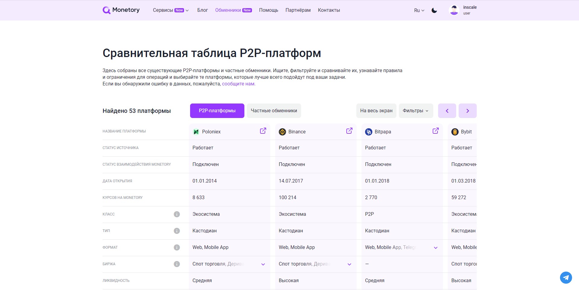This screenshot has height=290, width=579.
Task: Open the Bybit platform name
Action: click(x=466, y=132)
